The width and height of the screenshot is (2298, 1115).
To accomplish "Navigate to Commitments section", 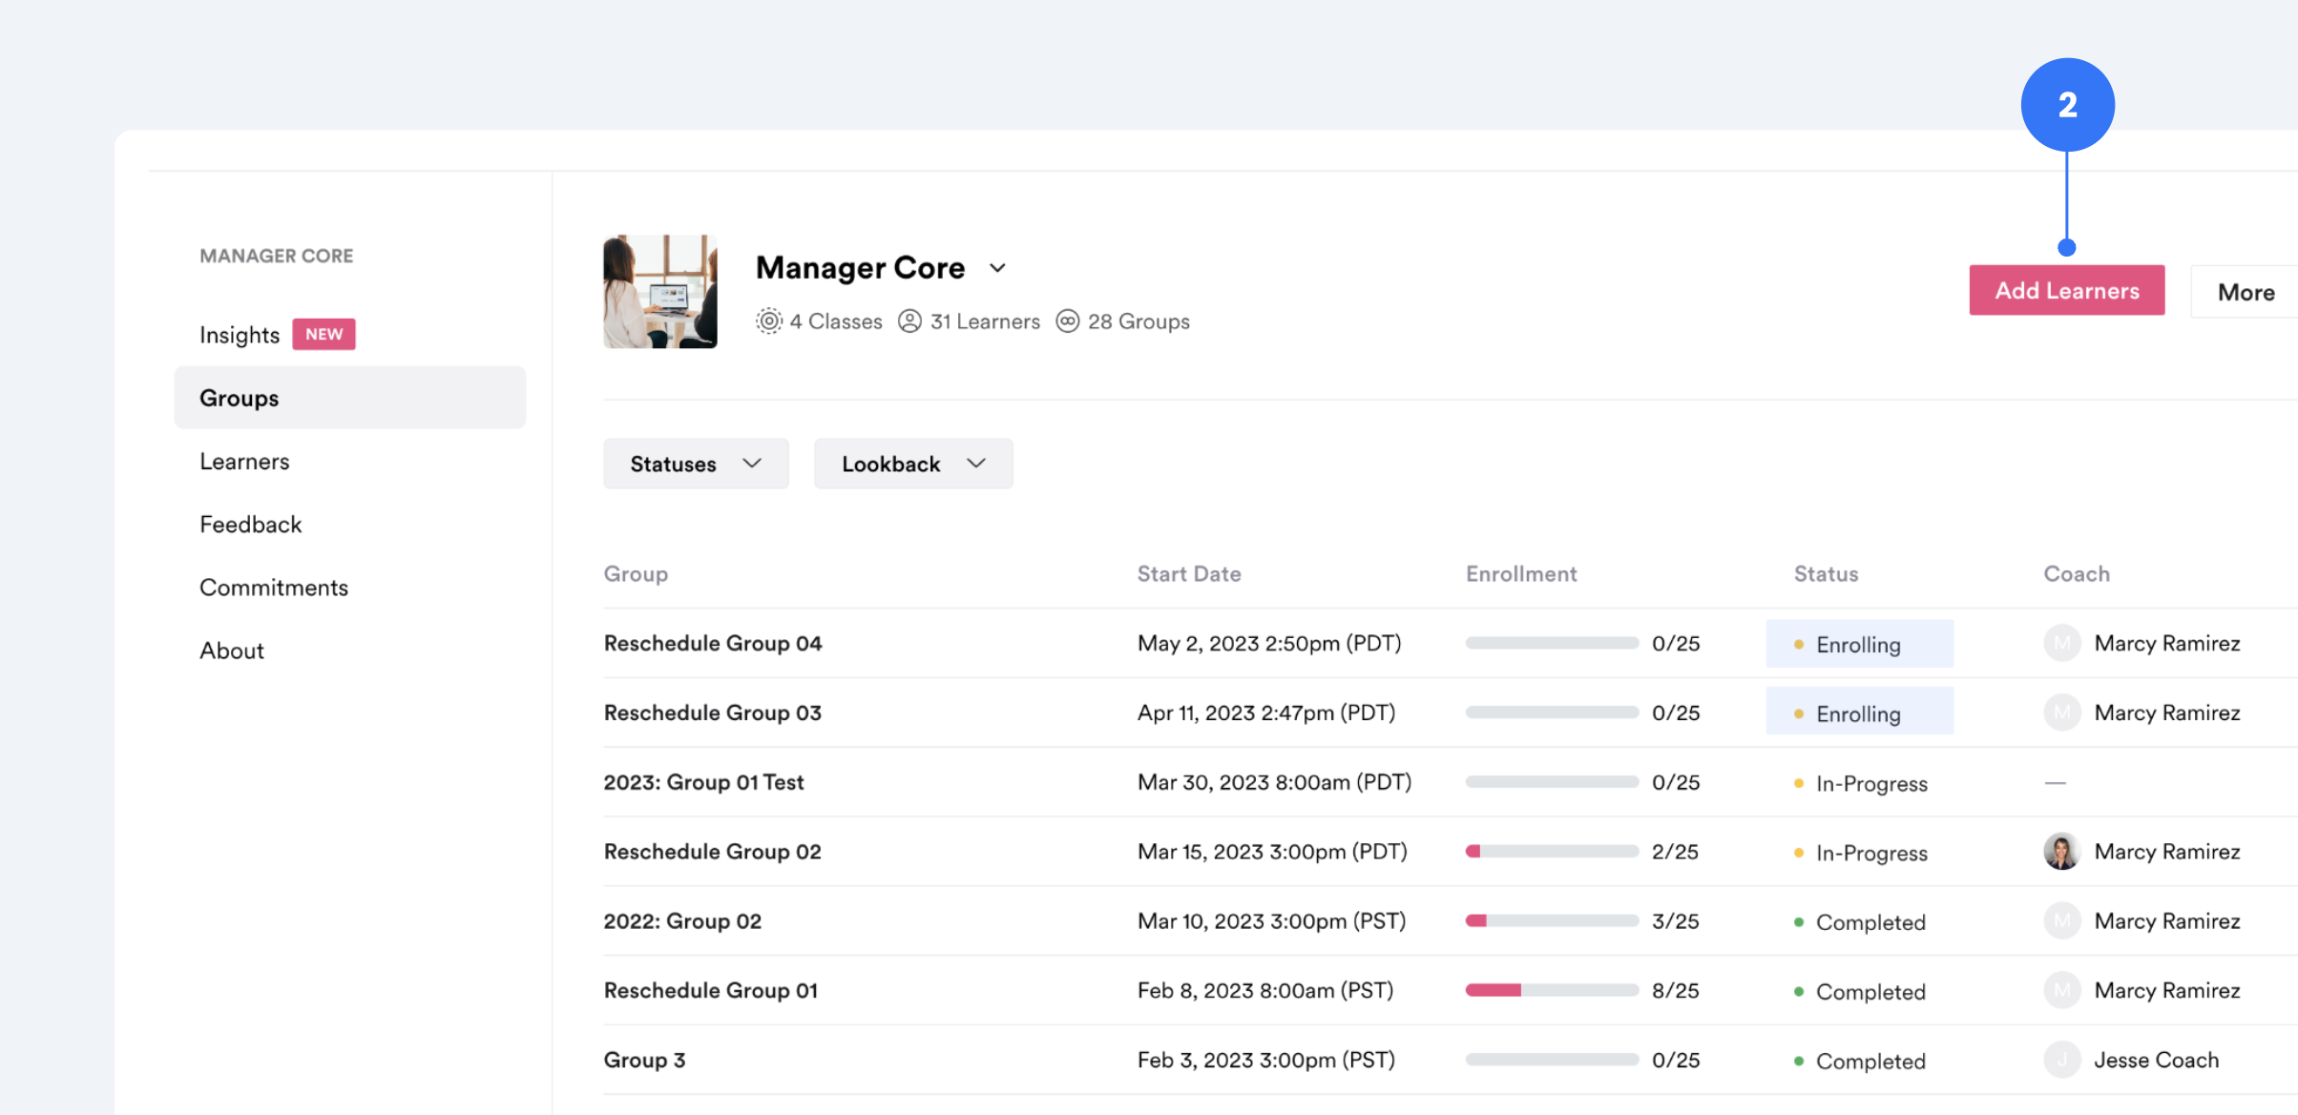I will tap(273, 588).
